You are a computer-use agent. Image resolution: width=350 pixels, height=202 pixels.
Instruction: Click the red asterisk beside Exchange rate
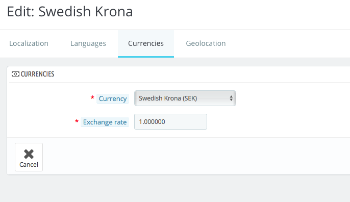pos(77,121)
